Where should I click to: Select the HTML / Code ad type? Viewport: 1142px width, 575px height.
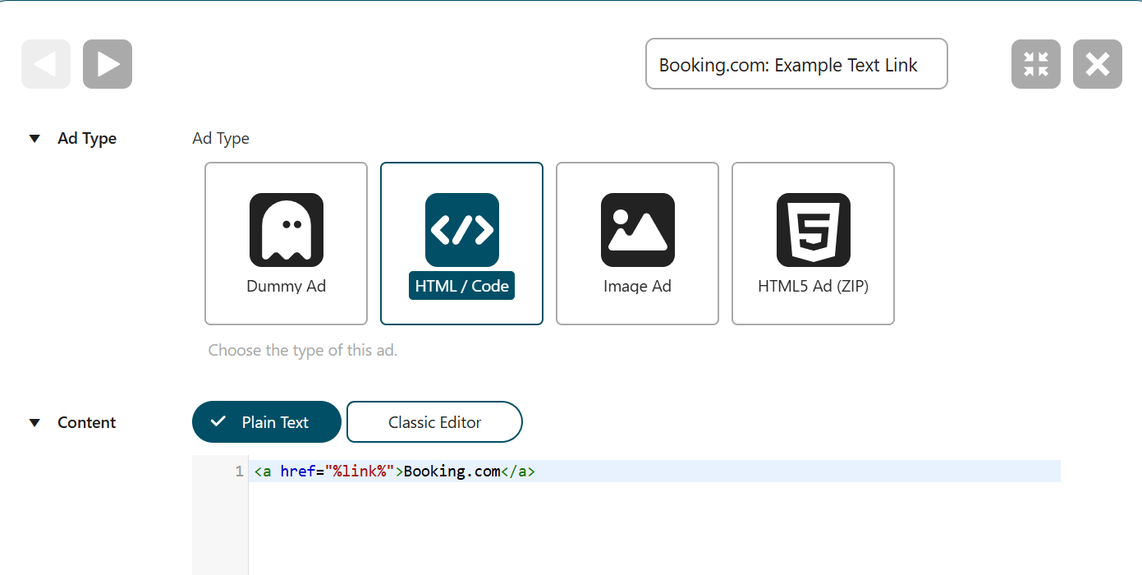[x=461, y=243]
